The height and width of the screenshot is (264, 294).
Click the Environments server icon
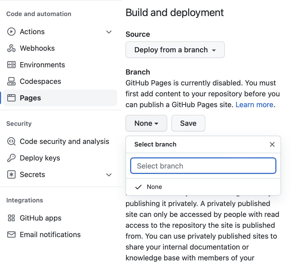[11, 65]
